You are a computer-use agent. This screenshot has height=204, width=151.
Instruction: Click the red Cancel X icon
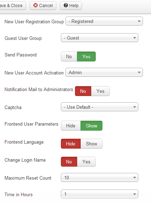click(x=36, y=5)
